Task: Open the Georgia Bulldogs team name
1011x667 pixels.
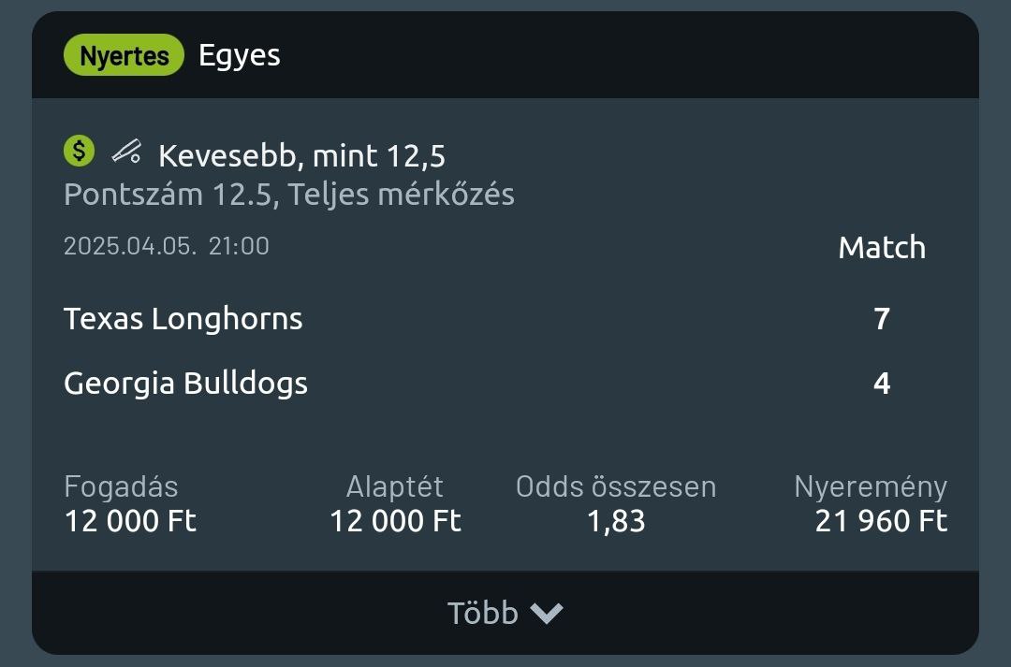Action: [x=185, y=384]
